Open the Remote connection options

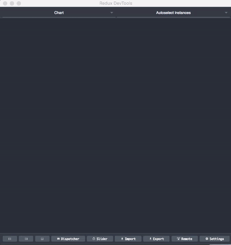(x=184, y=239)
